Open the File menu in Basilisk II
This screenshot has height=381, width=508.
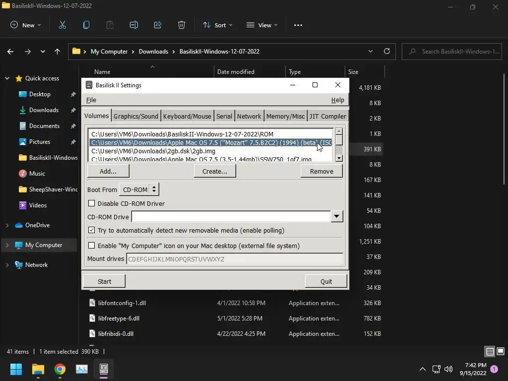tap(91, 100)
